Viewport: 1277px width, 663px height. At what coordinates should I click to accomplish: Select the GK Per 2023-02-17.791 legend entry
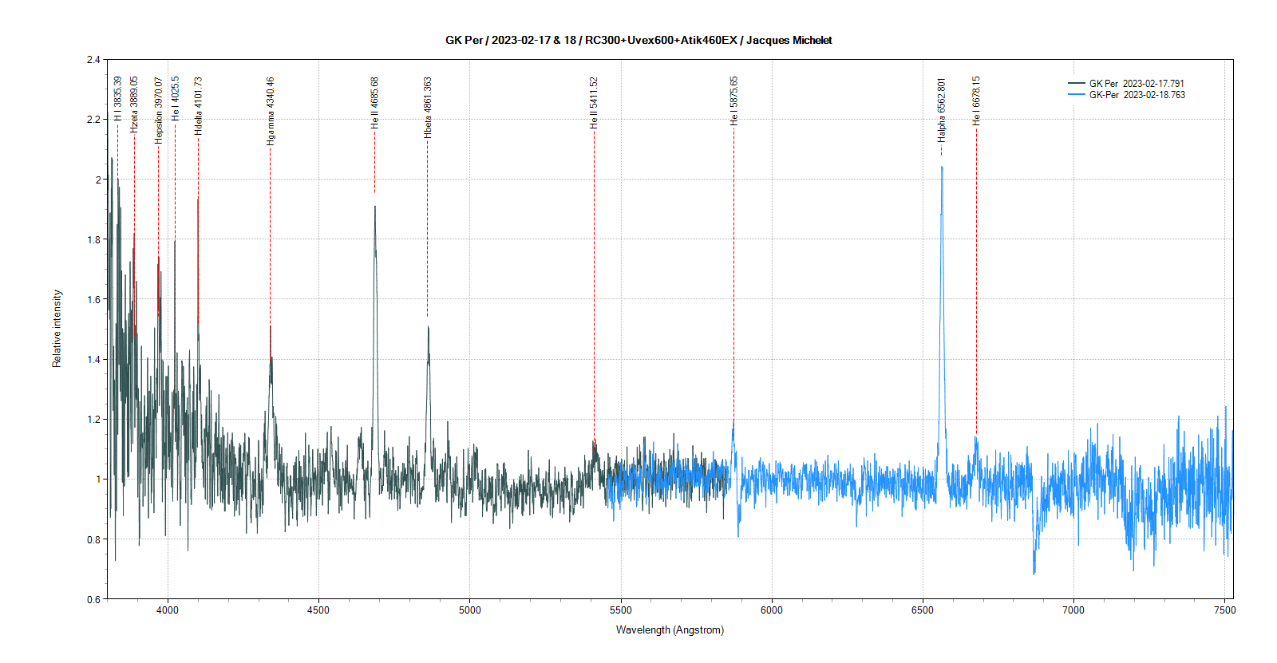coord(1137,83)
